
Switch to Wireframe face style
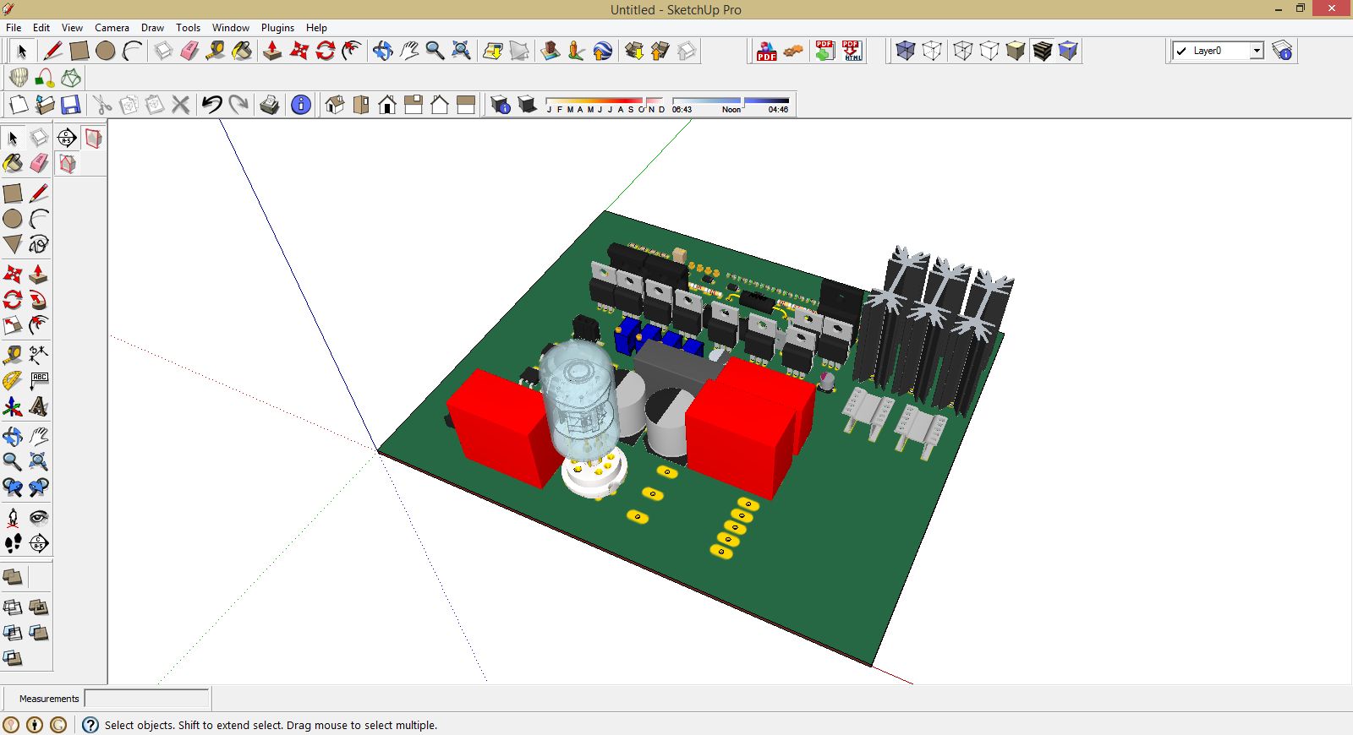pyautogui.click(x=962, y=51)
